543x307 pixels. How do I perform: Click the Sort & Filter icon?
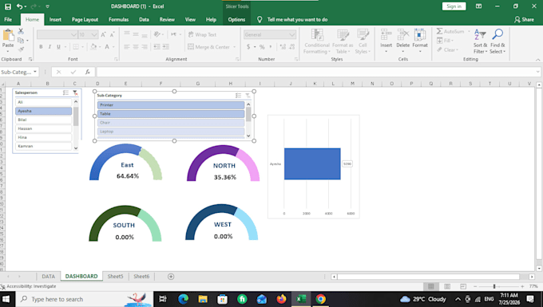481,35
